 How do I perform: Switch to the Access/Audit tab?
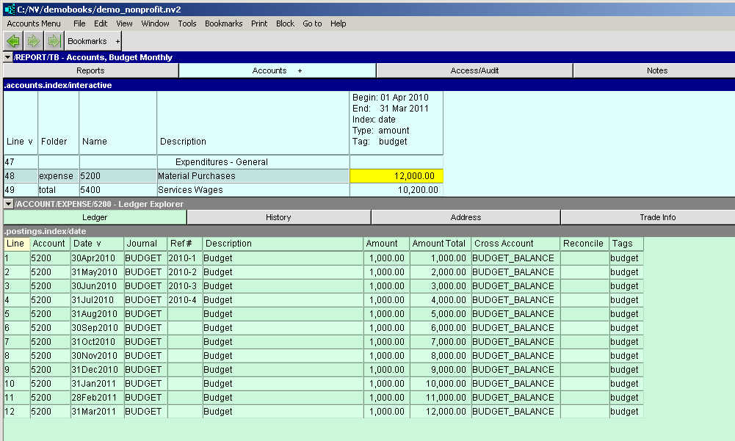tap(474, 70)
